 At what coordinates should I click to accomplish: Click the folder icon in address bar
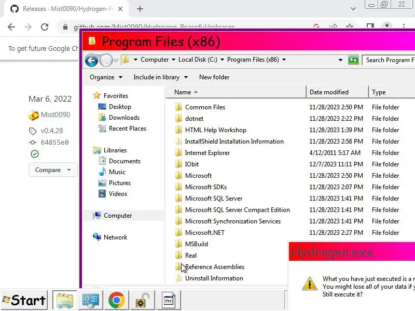tap(126, 60)
